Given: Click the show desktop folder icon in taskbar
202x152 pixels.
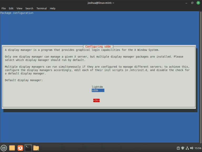Looking at the screenshot, I should pyautogui.click(x=12, y=148).
